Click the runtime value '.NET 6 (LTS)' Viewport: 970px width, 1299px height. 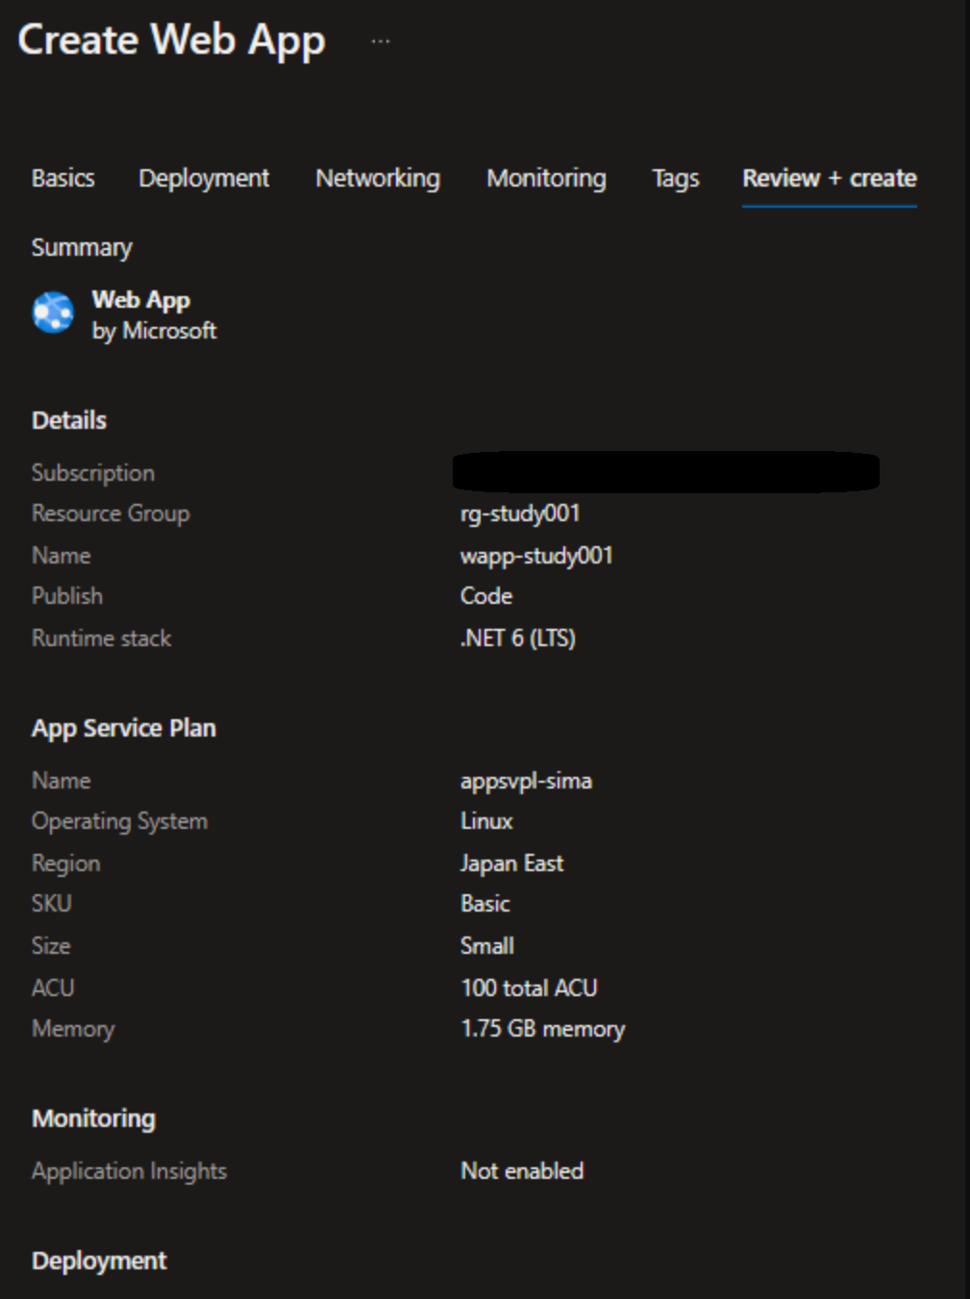click(x=518, y=638)
